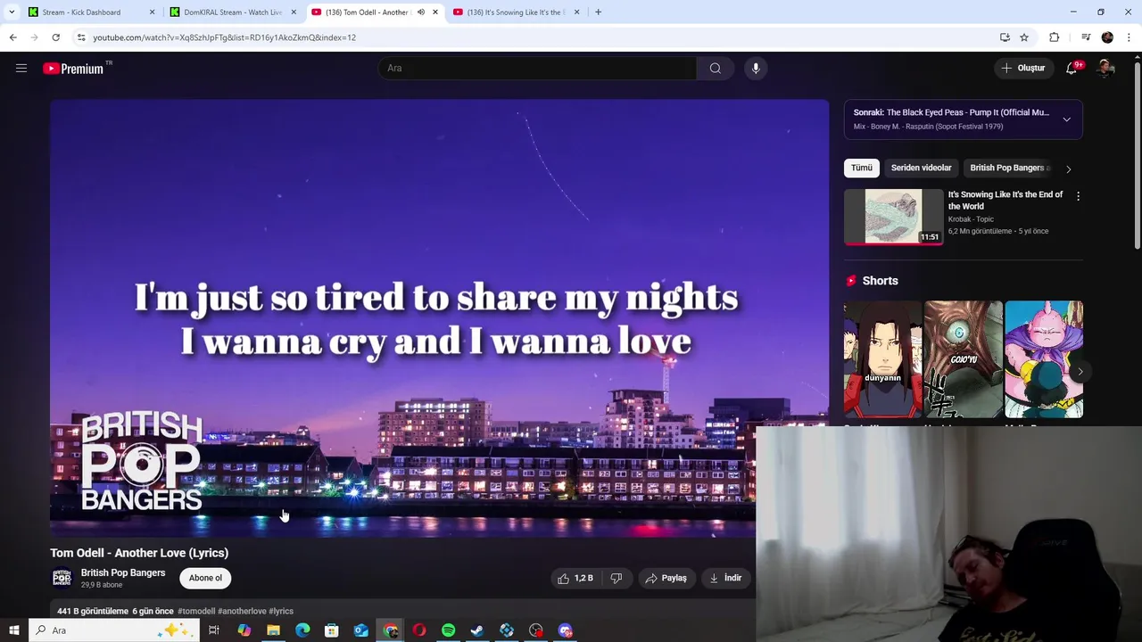Switch to DomKIRAL Stream tab
The image size is (1142, 642).
point(232,12)
